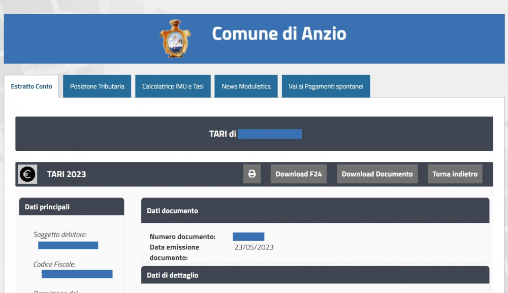Click the Dati documento panel header
This screenshot has height=293, width=508.
point(315,210)
